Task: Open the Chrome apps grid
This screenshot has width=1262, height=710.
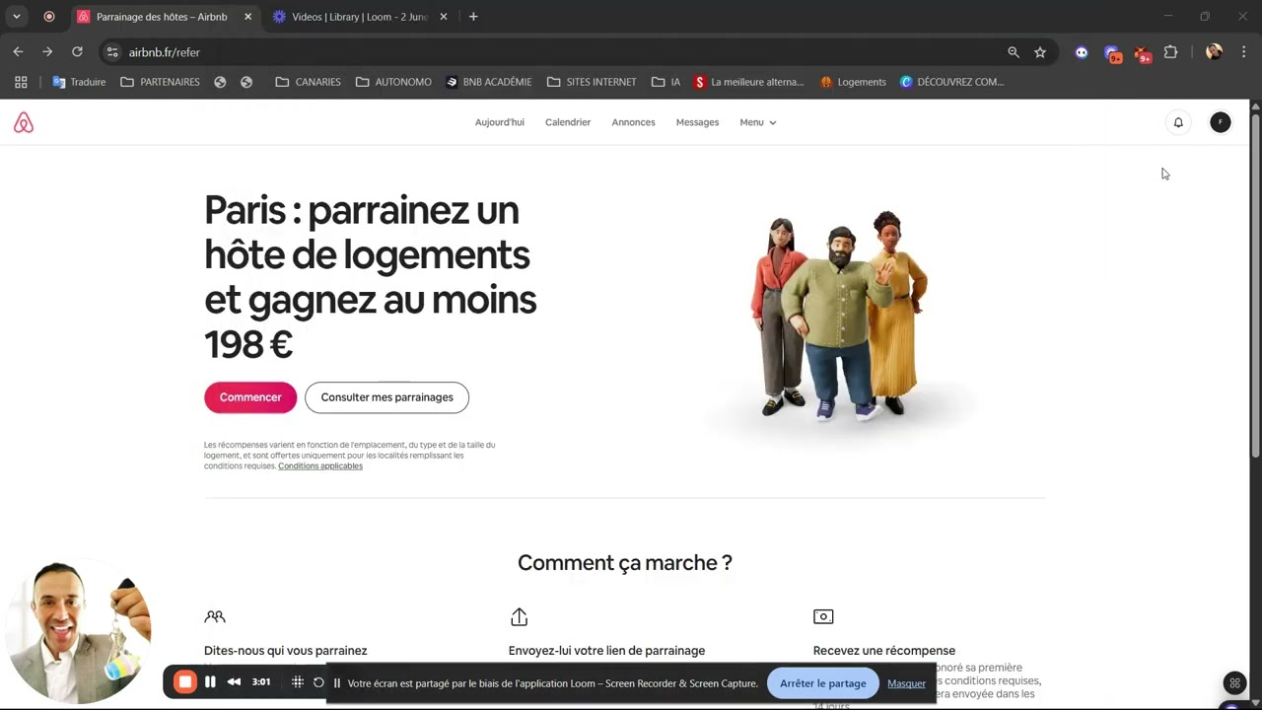Action: (21, 82)
